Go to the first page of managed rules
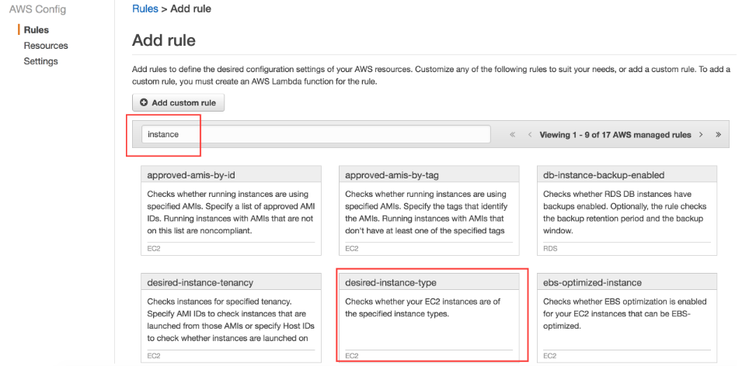Image resolution: width=756 pixels, height=376 pixels. pyautogui.click(x=512, y=135)
